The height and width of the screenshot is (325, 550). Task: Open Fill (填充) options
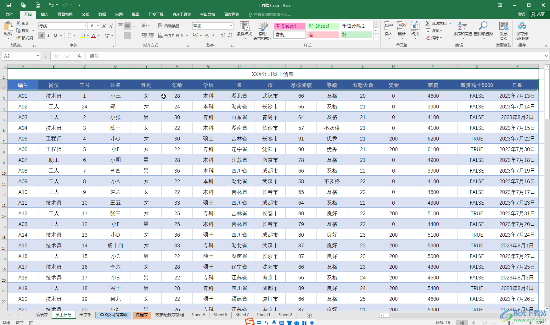tap(434, 30)
